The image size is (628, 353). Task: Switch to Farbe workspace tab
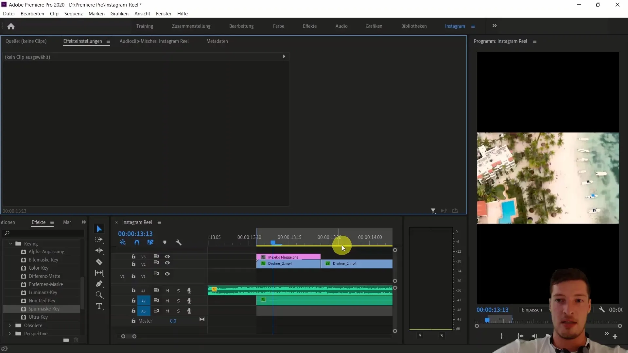[x=279, y=26]
